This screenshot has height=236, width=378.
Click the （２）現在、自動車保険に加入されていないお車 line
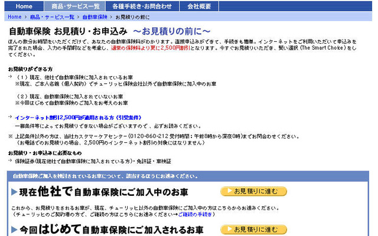(69, 97)
